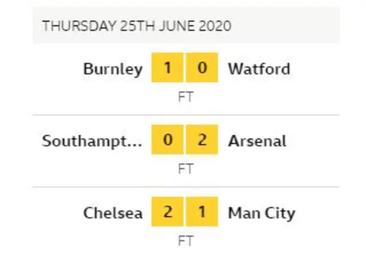
Task: Click the FT status under Burnley match
Action: click(x=185, y=96)
